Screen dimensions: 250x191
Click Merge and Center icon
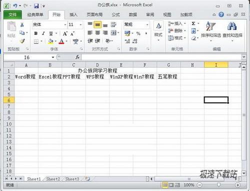(113, 33)
